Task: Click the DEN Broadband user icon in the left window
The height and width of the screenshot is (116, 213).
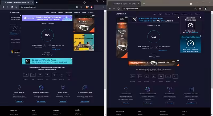Action: click(44, 46)
